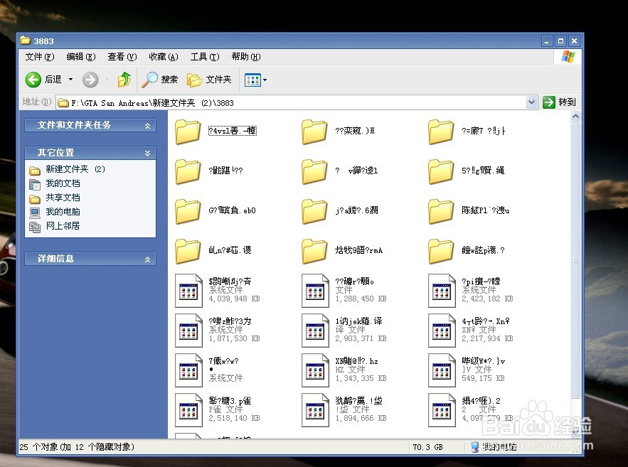
Task: Open the 工具 menu
Action: 204,57
